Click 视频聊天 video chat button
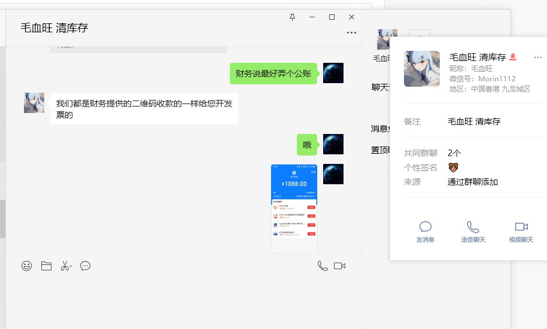The width and height of the screenshot is (547, 329). click(x=521, y=231)
